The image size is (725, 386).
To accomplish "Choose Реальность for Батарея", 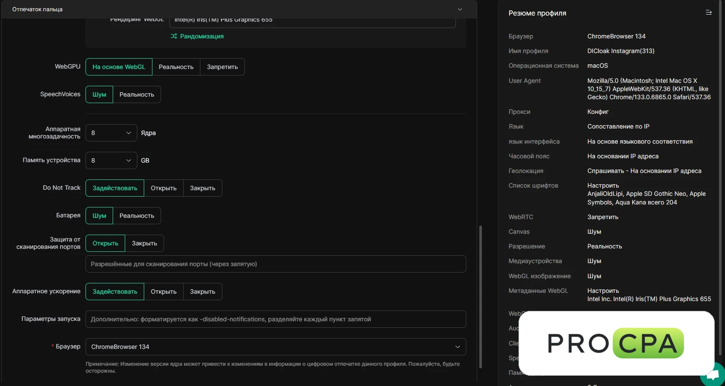I will click(x=137, y=216).
